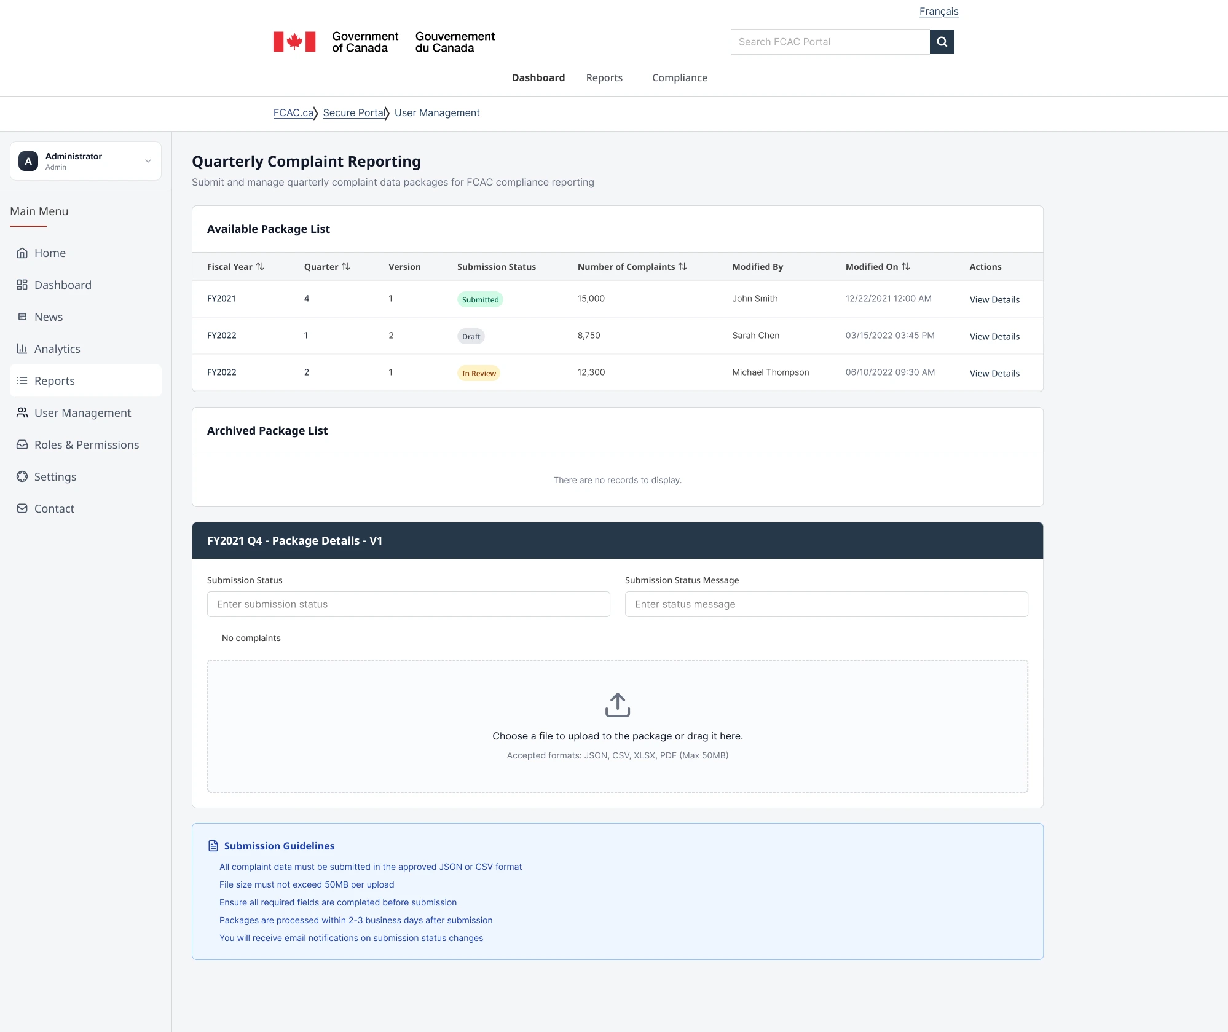This screenshot has width=1228, height=1032.
Task: Click the User Management people icon
Action: tap(22, 412)
